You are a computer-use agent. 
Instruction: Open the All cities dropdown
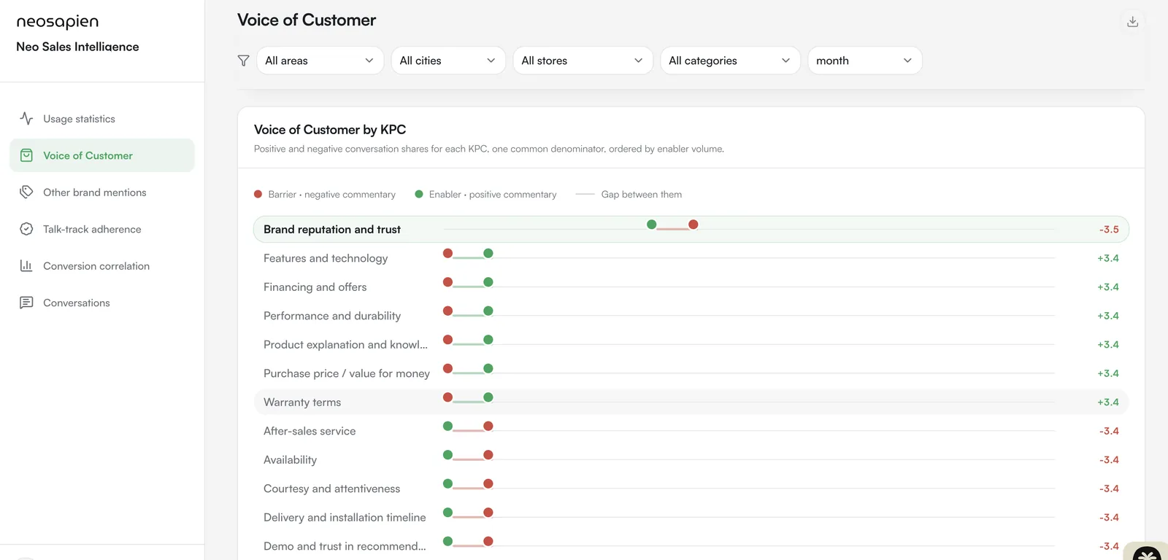pos(447,61)
